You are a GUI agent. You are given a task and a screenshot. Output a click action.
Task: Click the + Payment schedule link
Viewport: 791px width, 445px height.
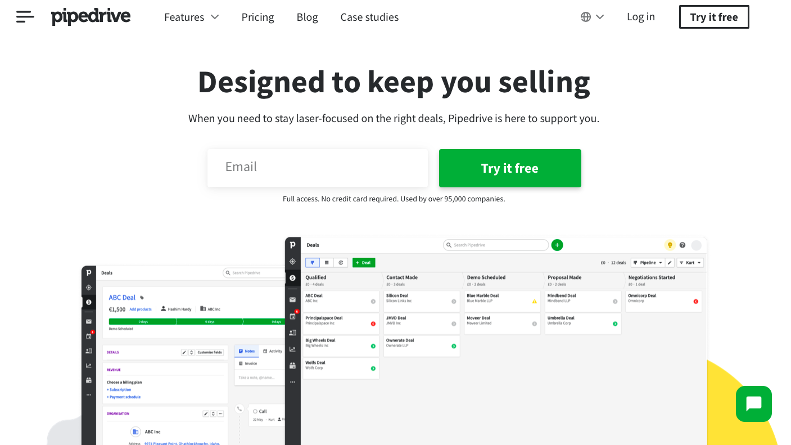124,397
